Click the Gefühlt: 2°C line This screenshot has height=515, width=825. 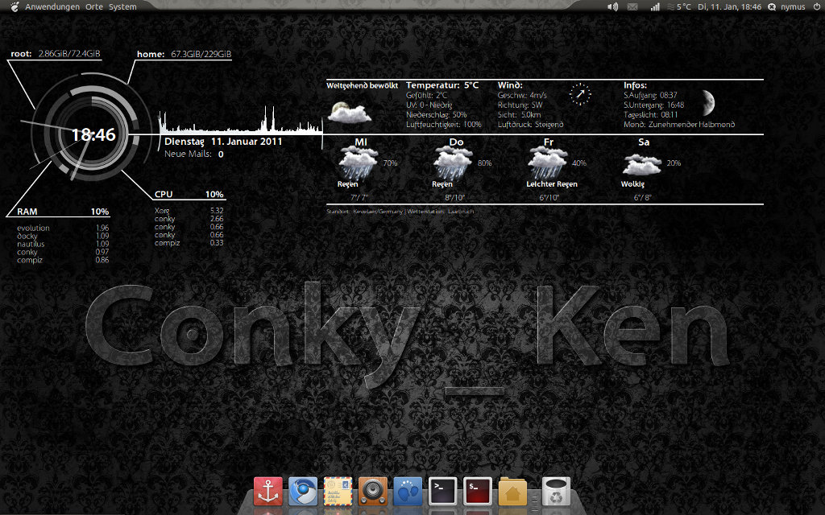coord(427,95)
